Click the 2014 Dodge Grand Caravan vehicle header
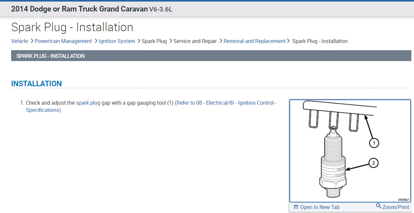 [79, 9]
